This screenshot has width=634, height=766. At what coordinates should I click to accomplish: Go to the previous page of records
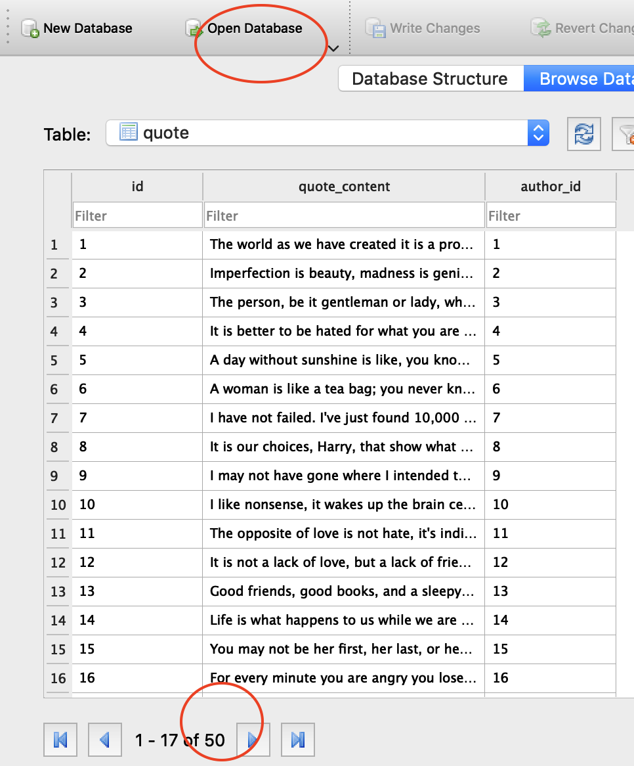105,740
